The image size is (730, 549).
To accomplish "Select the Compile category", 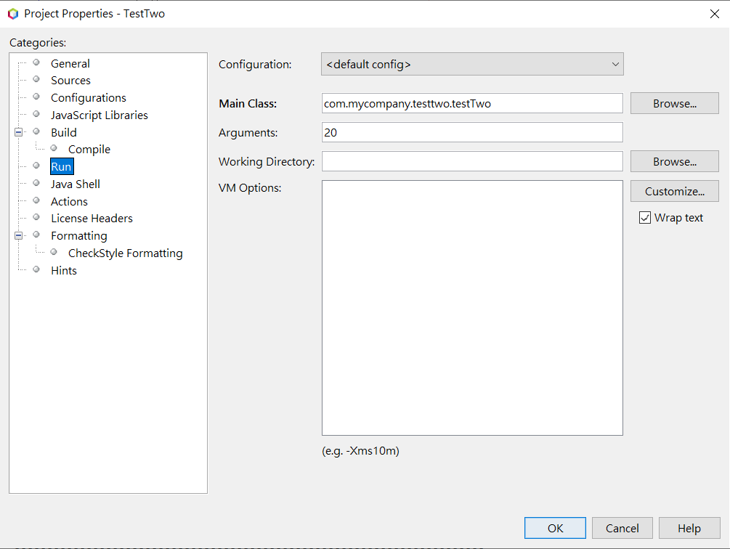I will 89,150.
